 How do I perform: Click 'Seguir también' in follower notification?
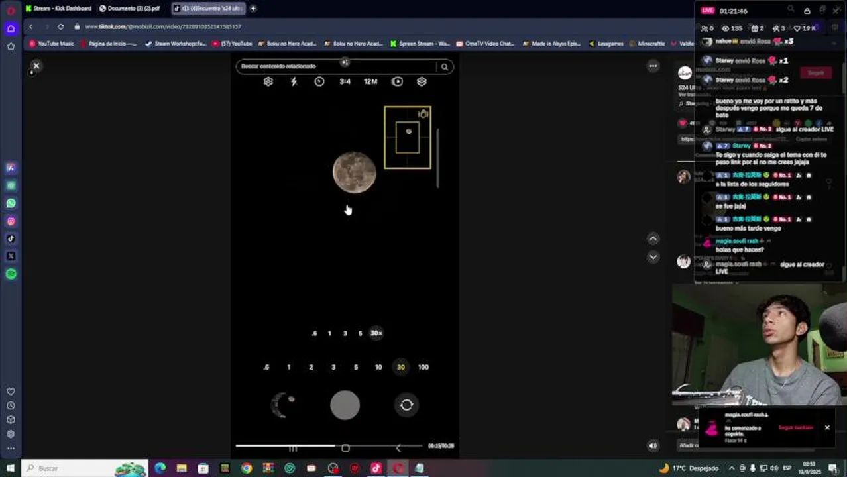coord(795,428)
